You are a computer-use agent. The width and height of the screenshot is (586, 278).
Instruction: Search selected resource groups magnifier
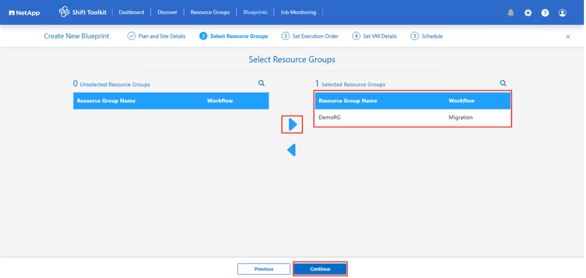click(x=503, y=83)
